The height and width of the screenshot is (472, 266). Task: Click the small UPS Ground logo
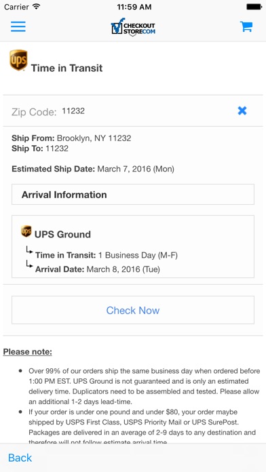coord(26,231)
